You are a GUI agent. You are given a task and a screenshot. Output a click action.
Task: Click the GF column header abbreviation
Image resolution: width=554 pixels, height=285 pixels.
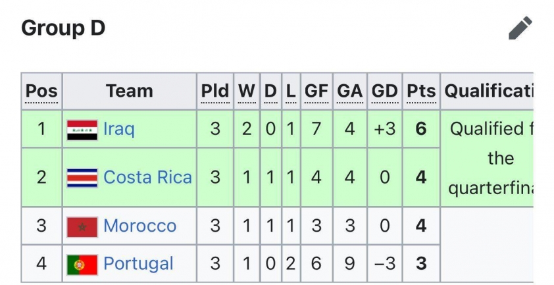point(316,91)
